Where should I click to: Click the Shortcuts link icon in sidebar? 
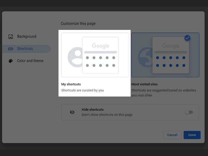point(10,49)
